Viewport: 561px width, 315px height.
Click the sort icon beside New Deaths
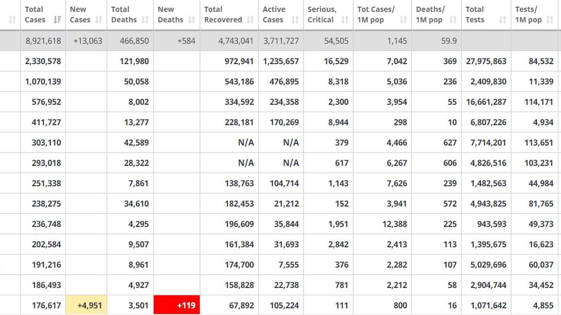click(x=191, y=20)
